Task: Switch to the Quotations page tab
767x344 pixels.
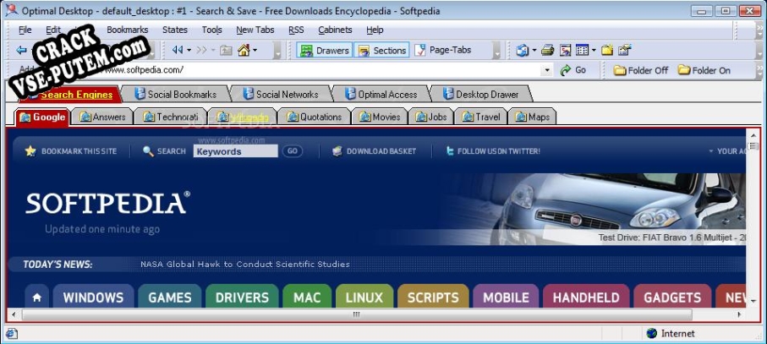Action: coord(314,117)
